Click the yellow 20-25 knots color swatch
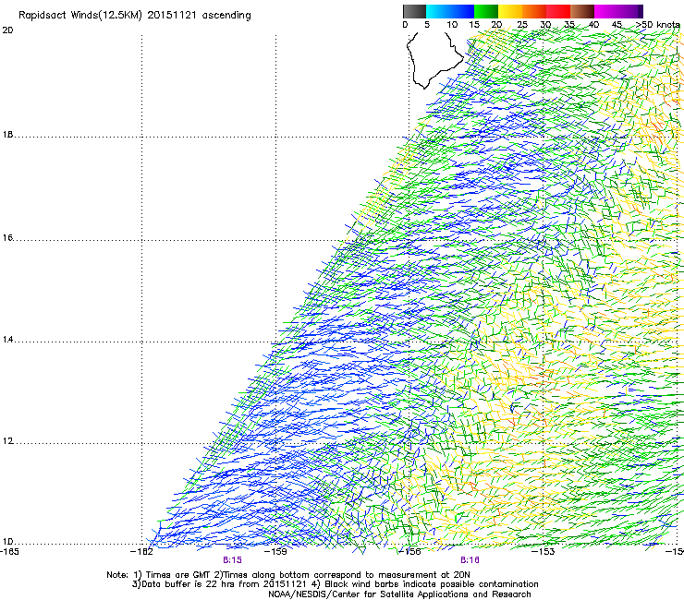The height and width of the screenshot is (600, 684). coord(510,11)
